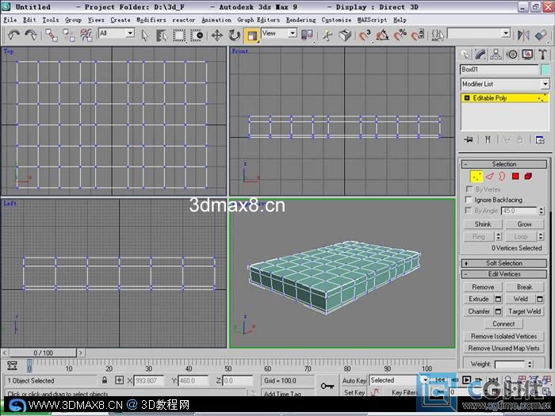Collapse the Edit Vertices rollout
The height and width of the screenshot is (416, 555).
coord(504,274)
